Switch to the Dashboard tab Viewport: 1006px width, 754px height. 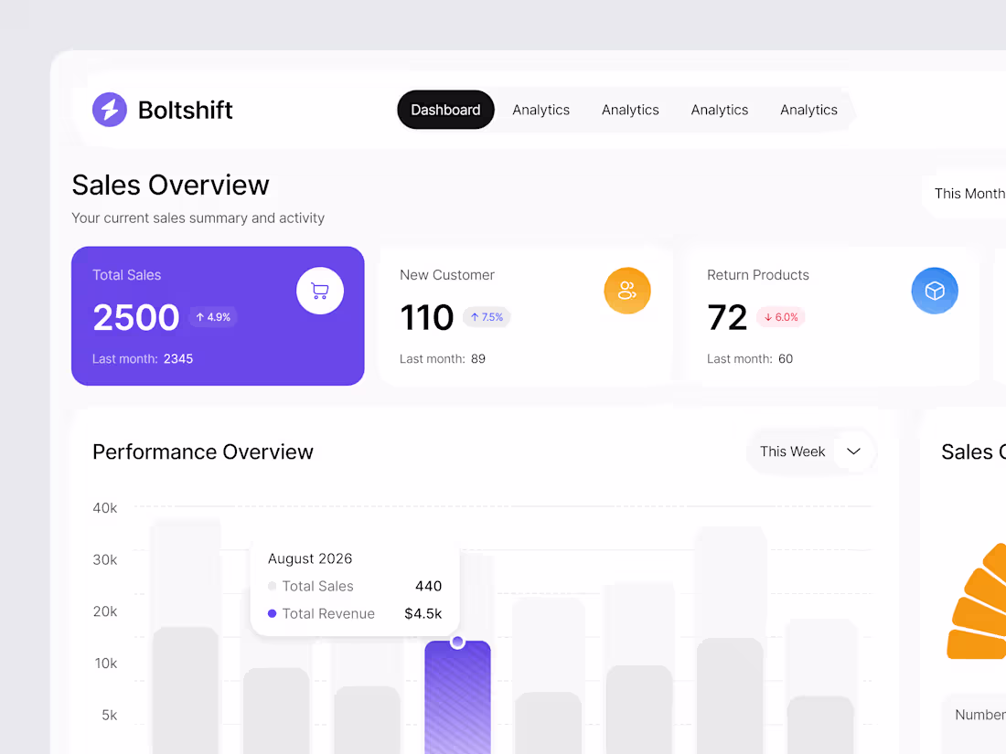coord(445,110)
